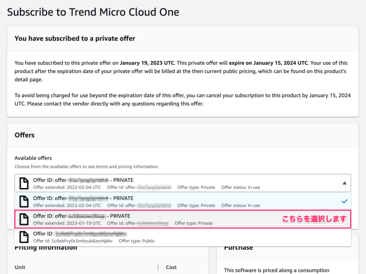
Task: Click the Unit column header in pricing table
Action: pos(20,267)
